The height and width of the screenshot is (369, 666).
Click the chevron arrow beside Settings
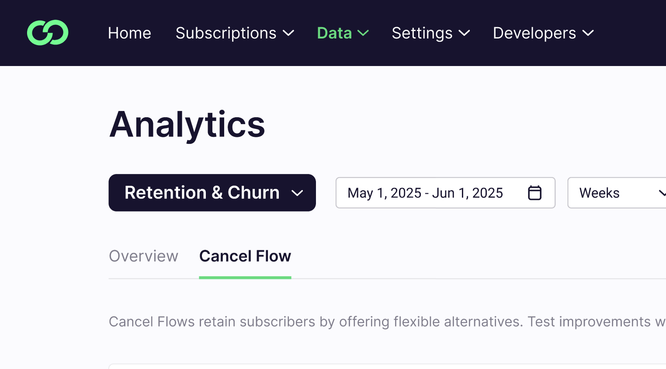[464, 33]
